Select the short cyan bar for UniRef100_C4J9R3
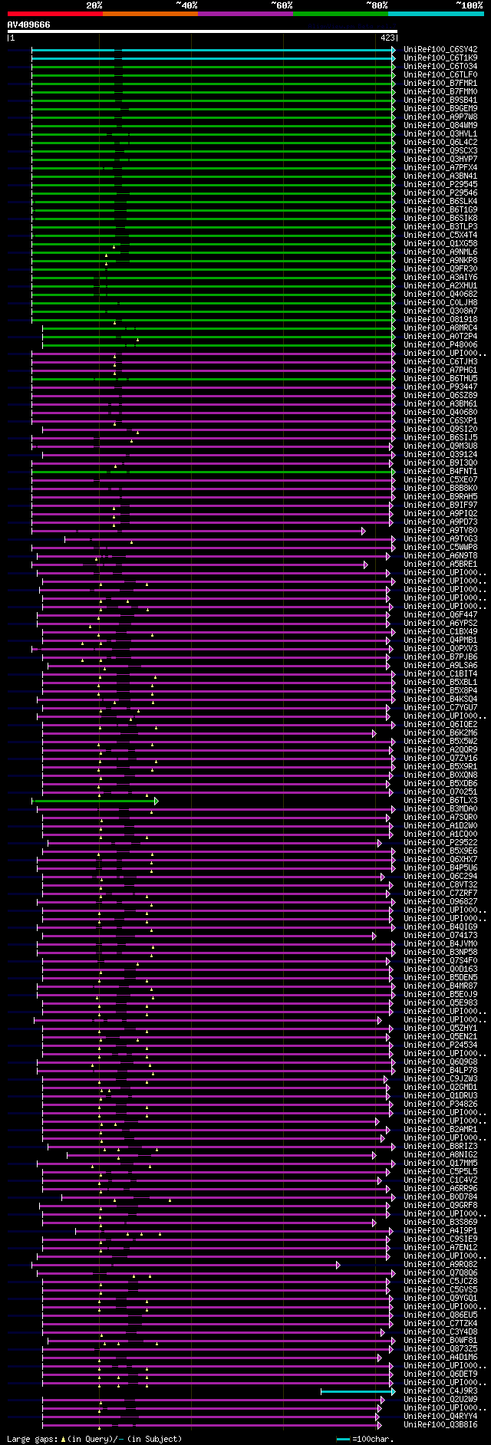This screenshot has height=1445, width=491. 358,1391
